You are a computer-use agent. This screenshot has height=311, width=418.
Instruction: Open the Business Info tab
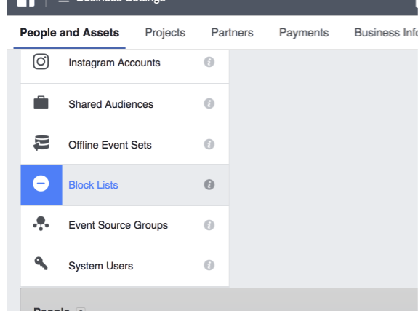click(386, 33)
